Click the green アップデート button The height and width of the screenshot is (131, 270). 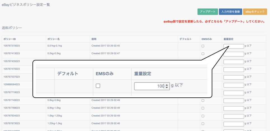click(x=208, y=12)
